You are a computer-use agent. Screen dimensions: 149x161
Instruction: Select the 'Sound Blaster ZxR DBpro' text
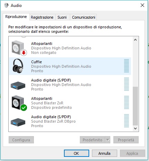[x=53, y=121]
